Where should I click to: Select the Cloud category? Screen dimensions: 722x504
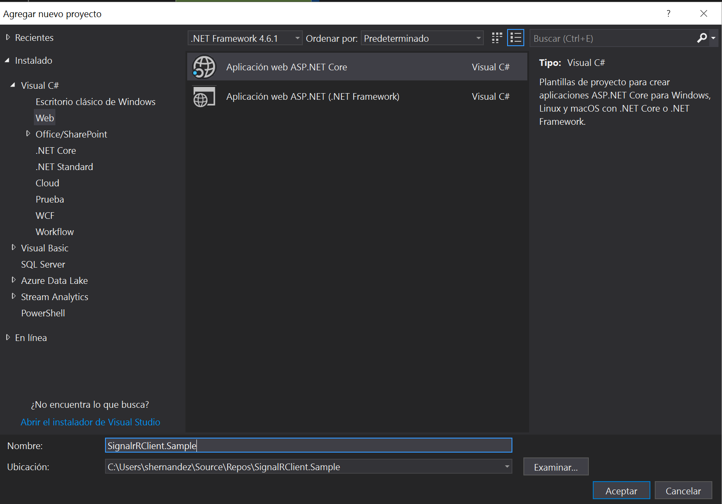tap(47, 183)
